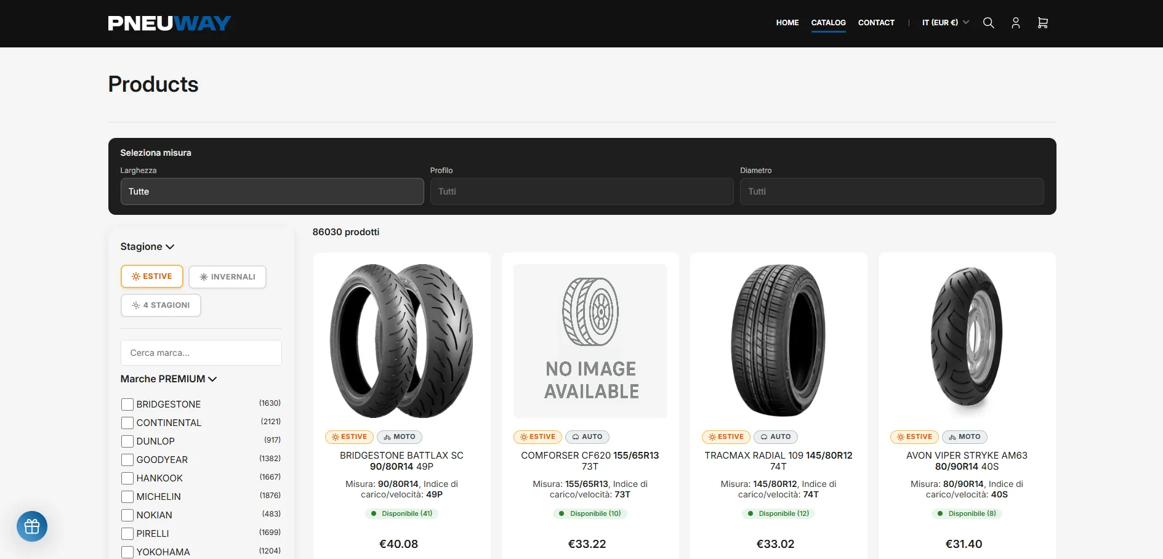Open the shopping cart icon
Screen dimensions: 1163x559
[1042, 23]
